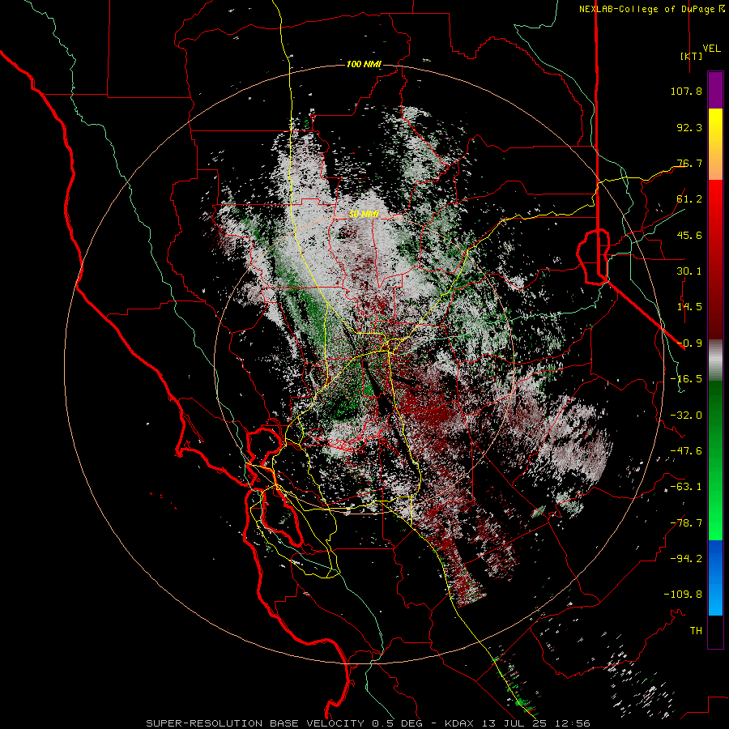
Task: Click the -47.6 legend value
Action: click(686, 451)
